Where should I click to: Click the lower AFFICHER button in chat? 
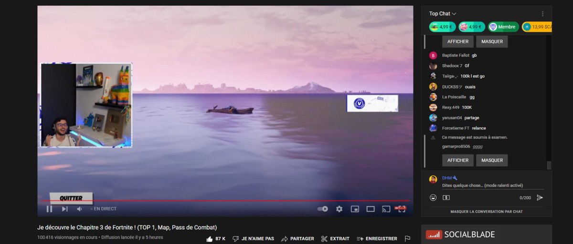click(x=457, y=160)
